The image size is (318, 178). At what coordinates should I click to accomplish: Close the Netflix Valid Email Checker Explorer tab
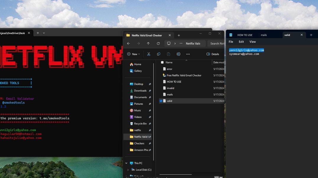coord(170,35)
